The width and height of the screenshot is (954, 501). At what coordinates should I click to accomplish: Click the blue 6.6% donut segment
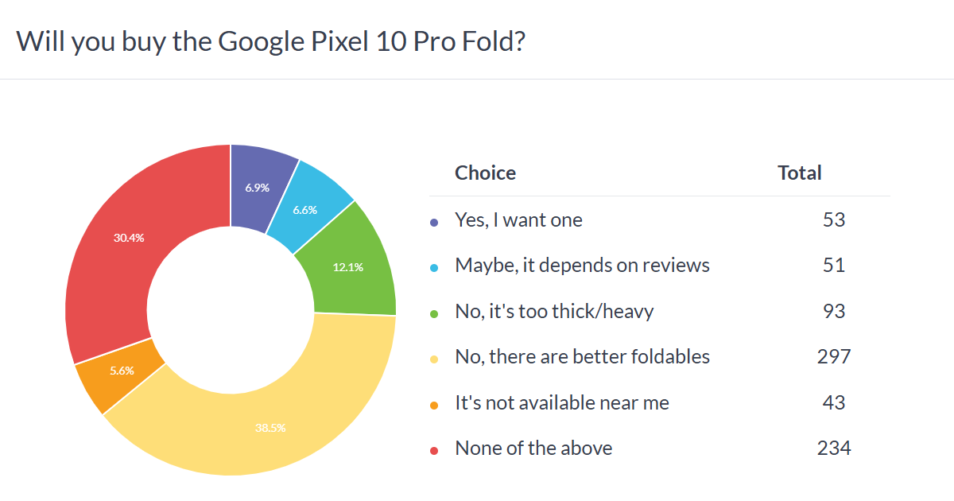[x=306, y=210]
